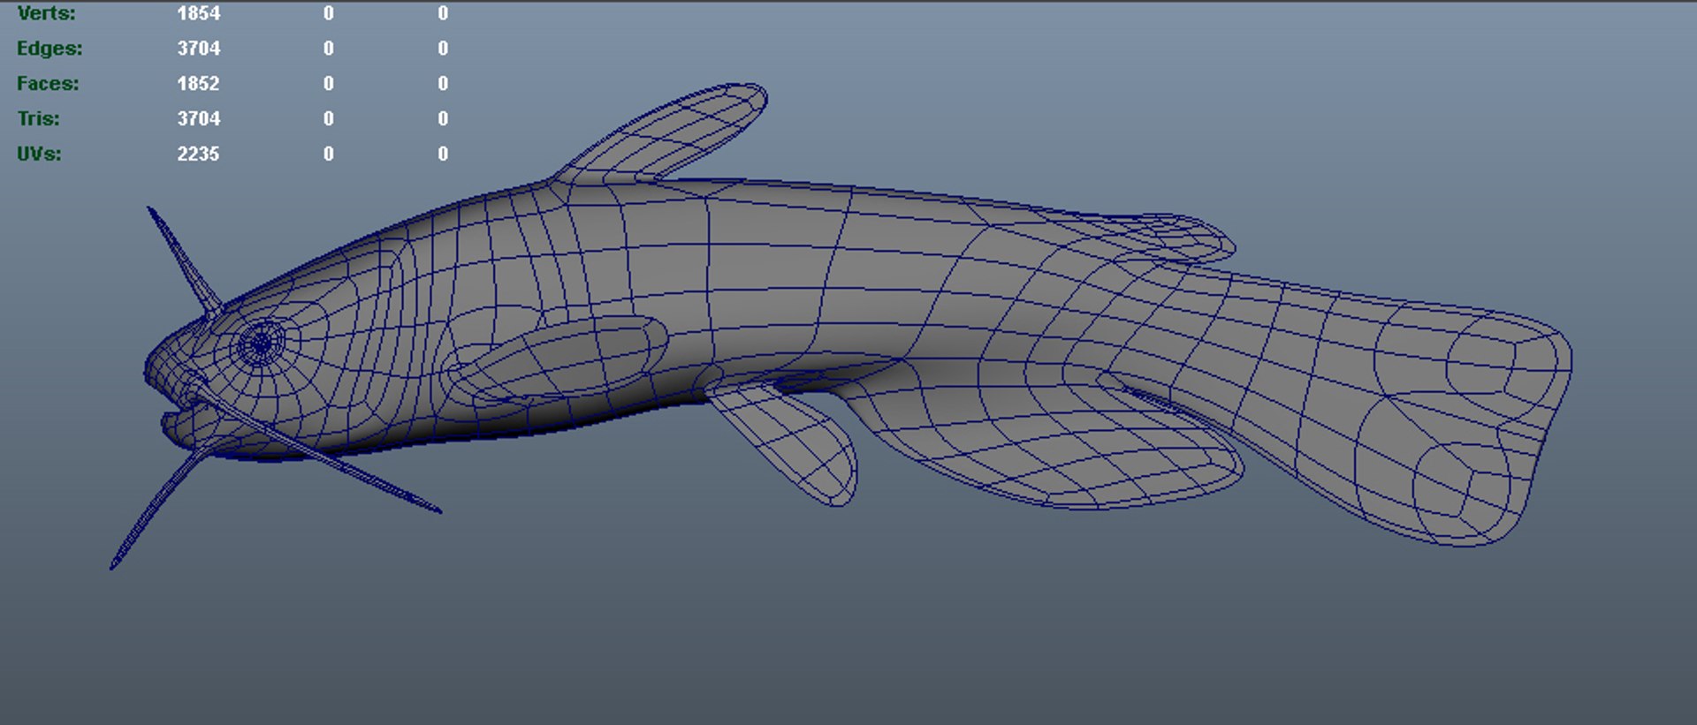Select the "Edges:" label text
The image size is (1697, 725).
pyautogui.click(x=49, y=49)
